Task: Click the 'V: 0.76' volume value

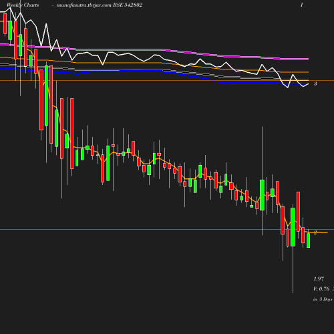Action: pos(321,289)
